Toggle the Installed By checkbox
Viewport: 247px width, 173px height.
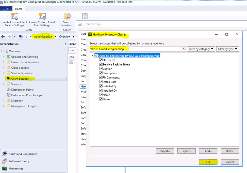coord(101,86)
